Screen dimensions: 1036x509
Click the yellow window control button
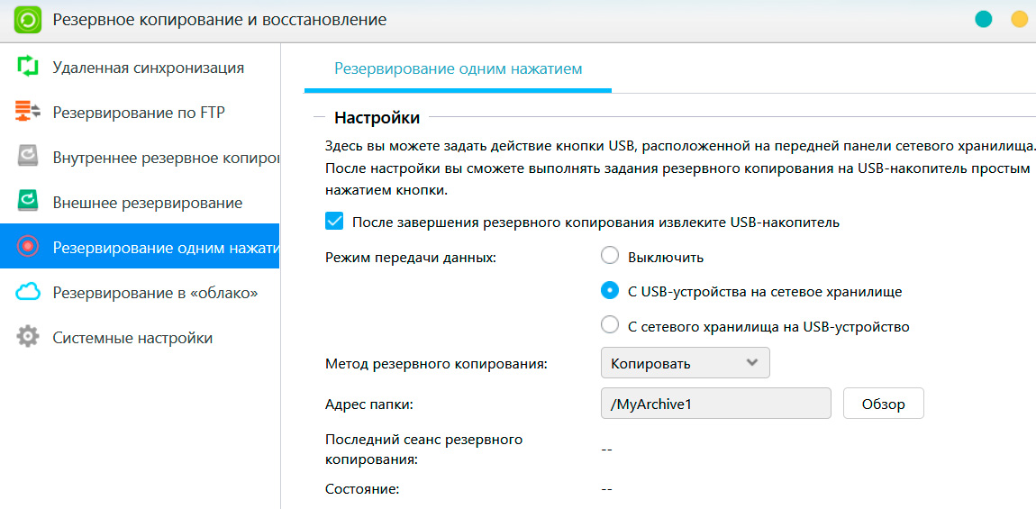(x=1019, y=19)
